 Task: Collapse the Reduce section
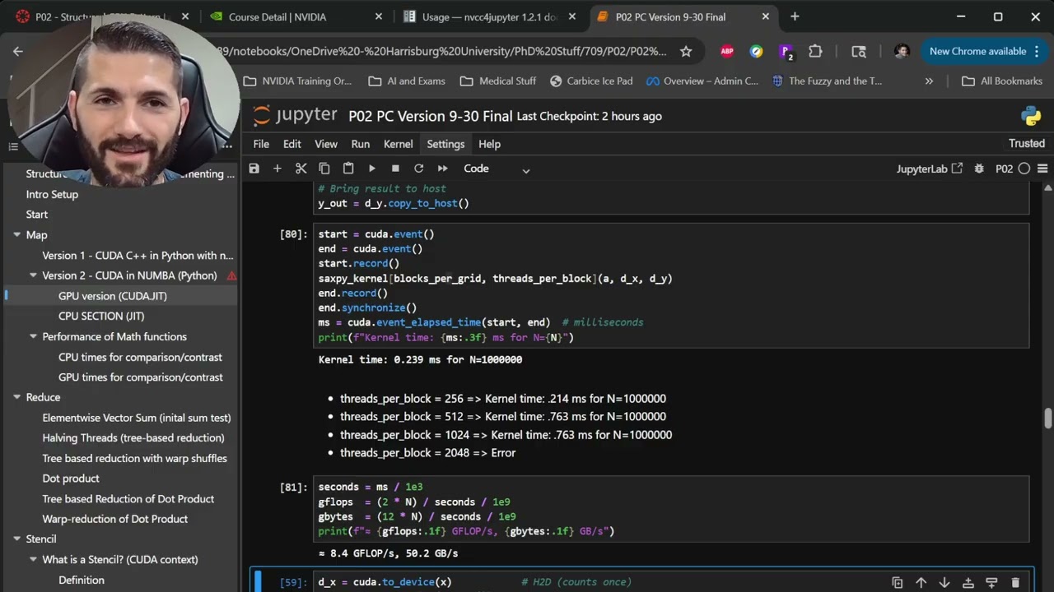click(16, 397)
